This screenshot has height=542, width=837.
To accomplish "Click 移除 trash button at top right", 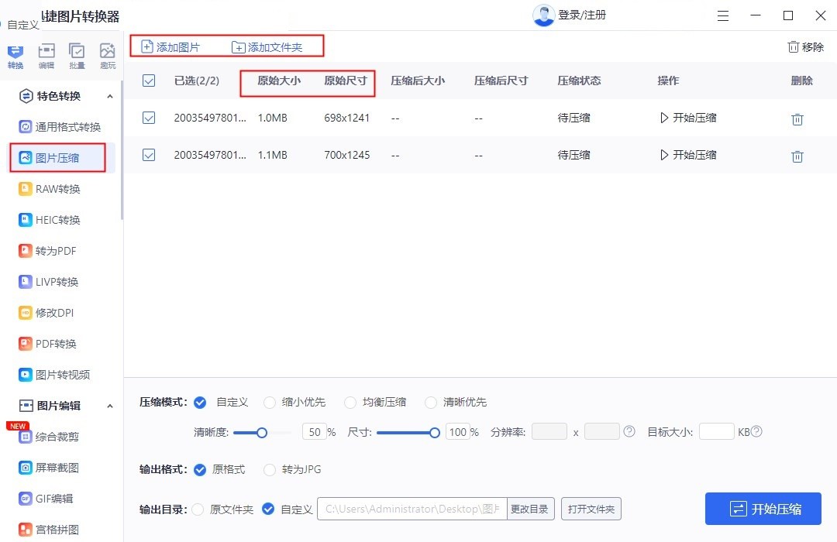I will click(x=806, y=47).
